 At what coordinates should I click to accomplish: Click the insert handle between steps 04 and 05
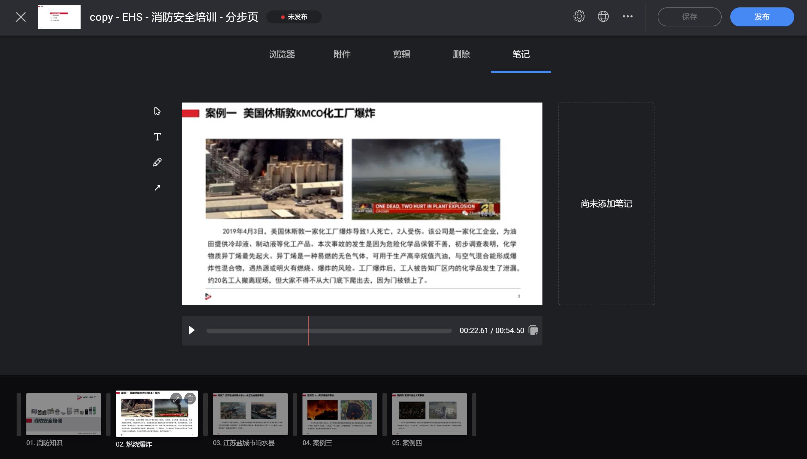click(385, 414)
